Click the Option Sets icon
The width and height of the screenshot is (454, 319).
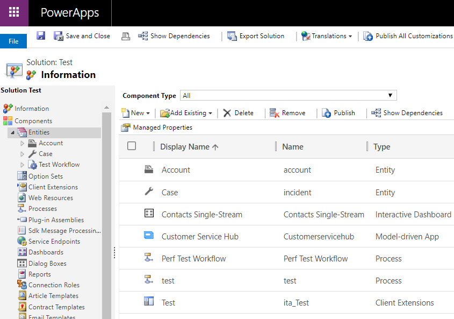21,176
